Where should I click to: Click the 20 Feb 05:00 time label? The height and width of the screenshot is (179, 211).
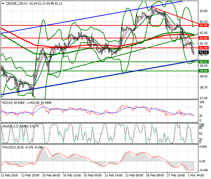click(x=93, y=175)
